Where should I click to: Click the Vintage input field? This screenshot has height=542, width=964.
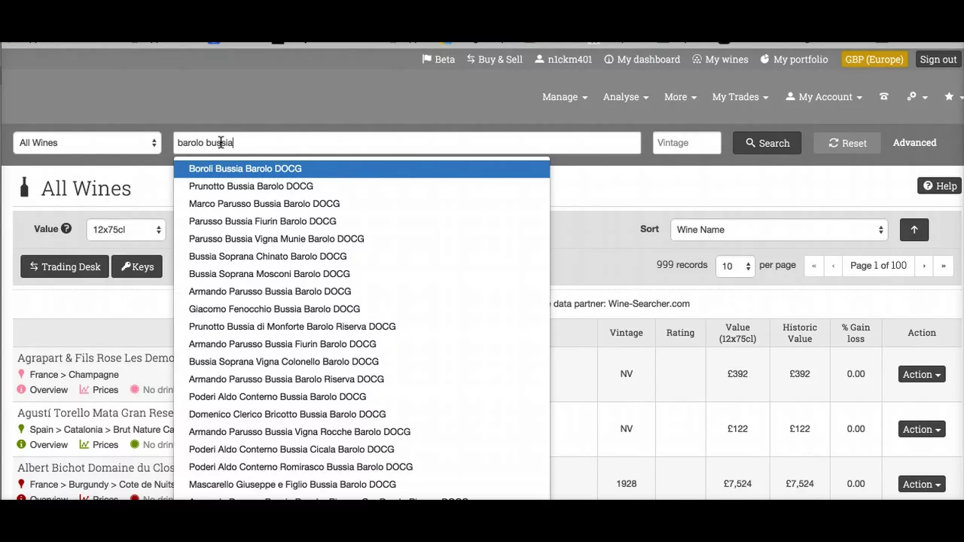click(x=687, y=143)
